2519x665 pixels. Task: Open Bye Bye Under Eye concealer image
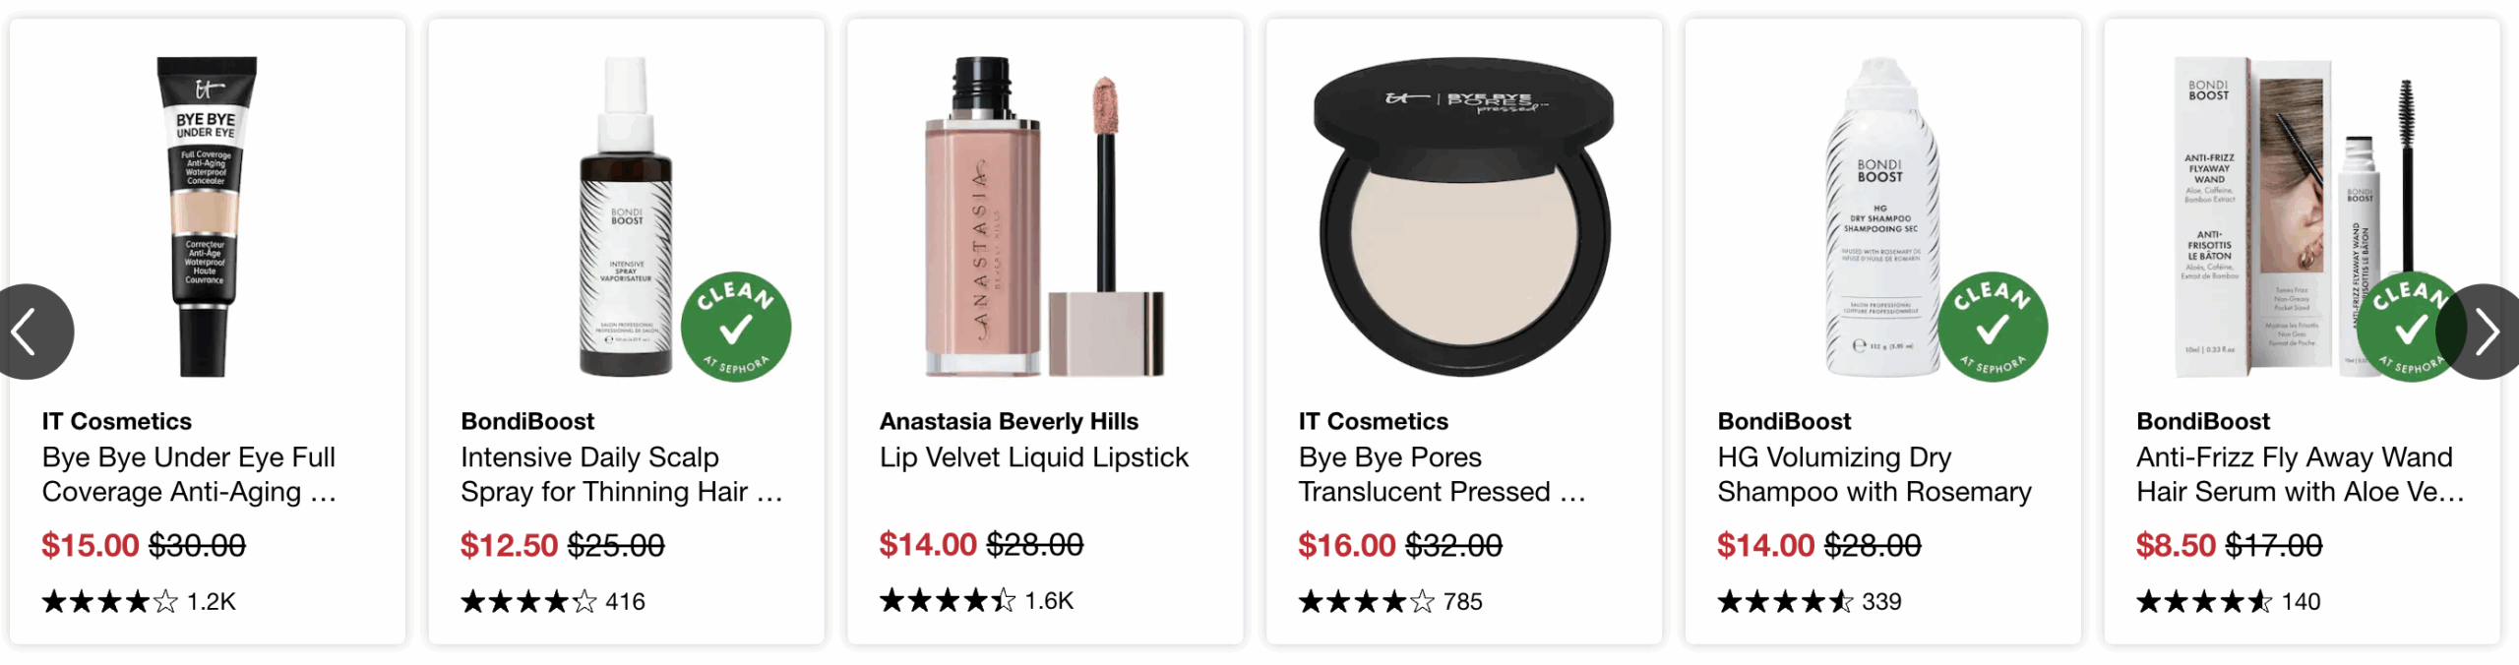pos(207,216)
